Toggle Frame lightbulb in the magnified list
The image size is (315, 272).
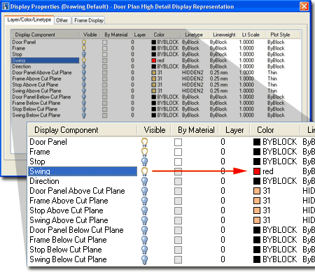coord(145,152)
